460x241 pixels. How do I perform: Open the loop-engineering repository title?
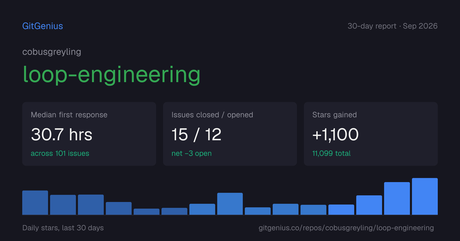click(x=111, y=75)
